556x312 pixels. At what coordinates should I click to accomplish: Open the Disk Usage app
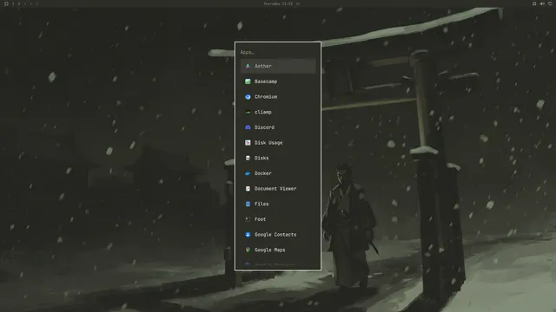coord(278,142)
